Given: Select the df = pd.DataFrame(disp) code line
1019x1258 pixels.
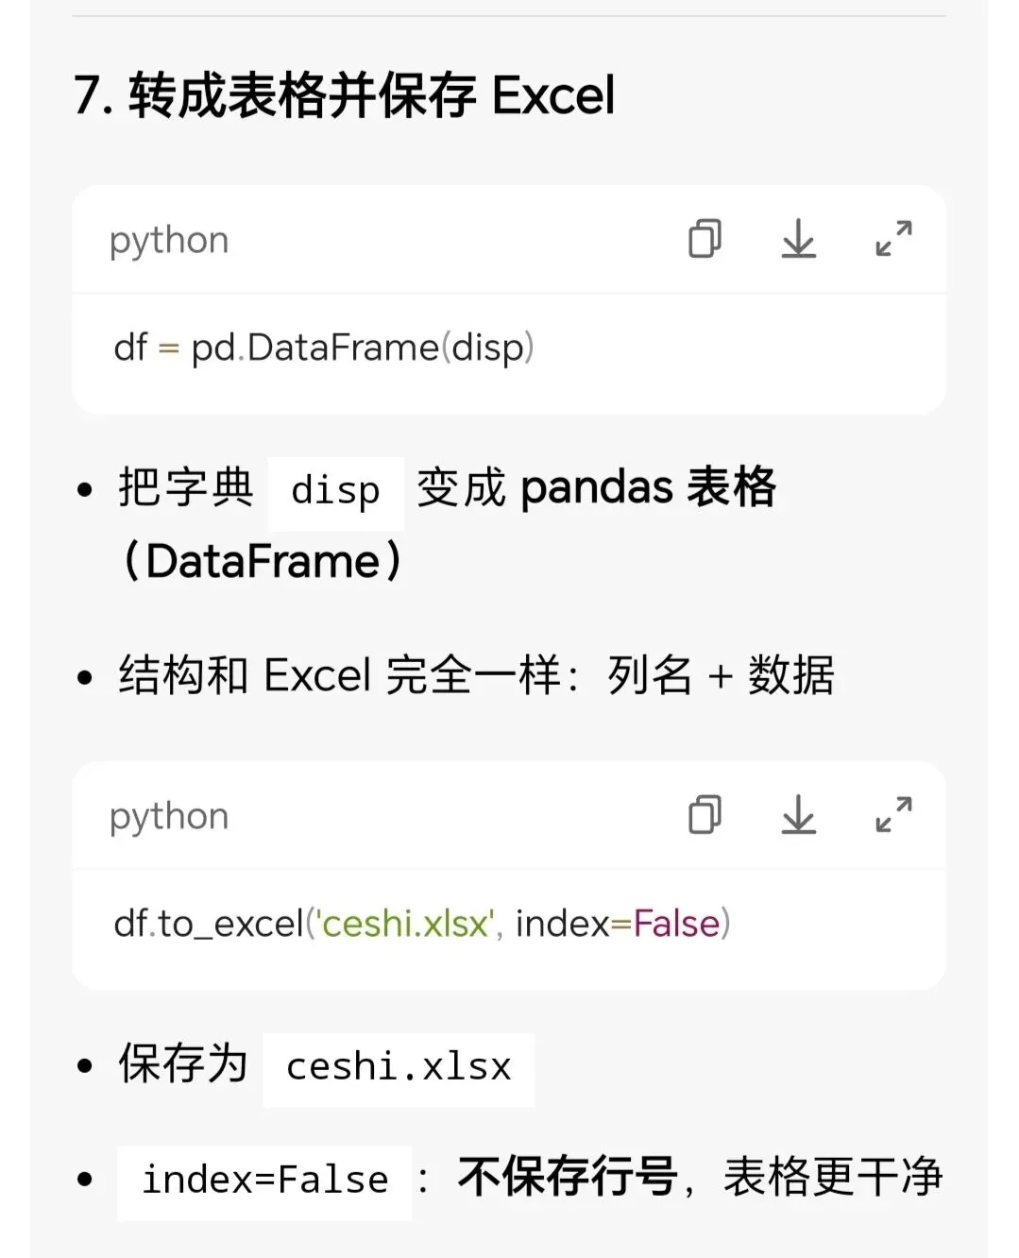Looking at the screenshot, I should [x=324, y=348].
